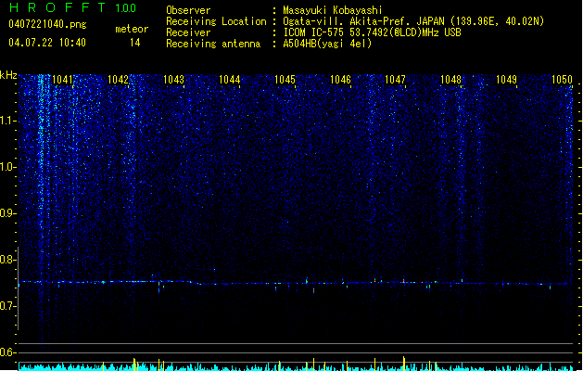Click the 1045 time marker
Screen dimensions: 583x371
click(x=285, y=80)
